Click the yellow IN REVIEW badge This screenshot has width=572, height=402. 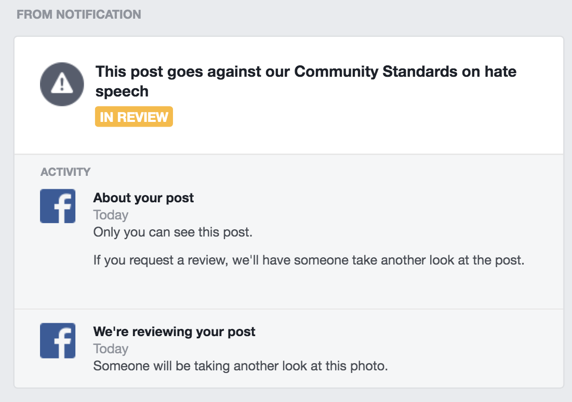click(134, 117)
